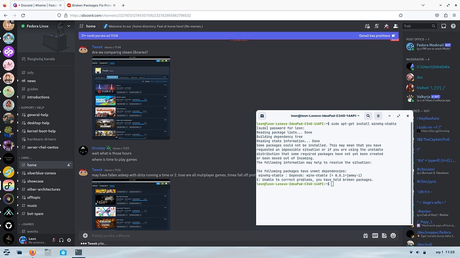Open the GIF picker

pyautogui.click(x=375, y=236)
